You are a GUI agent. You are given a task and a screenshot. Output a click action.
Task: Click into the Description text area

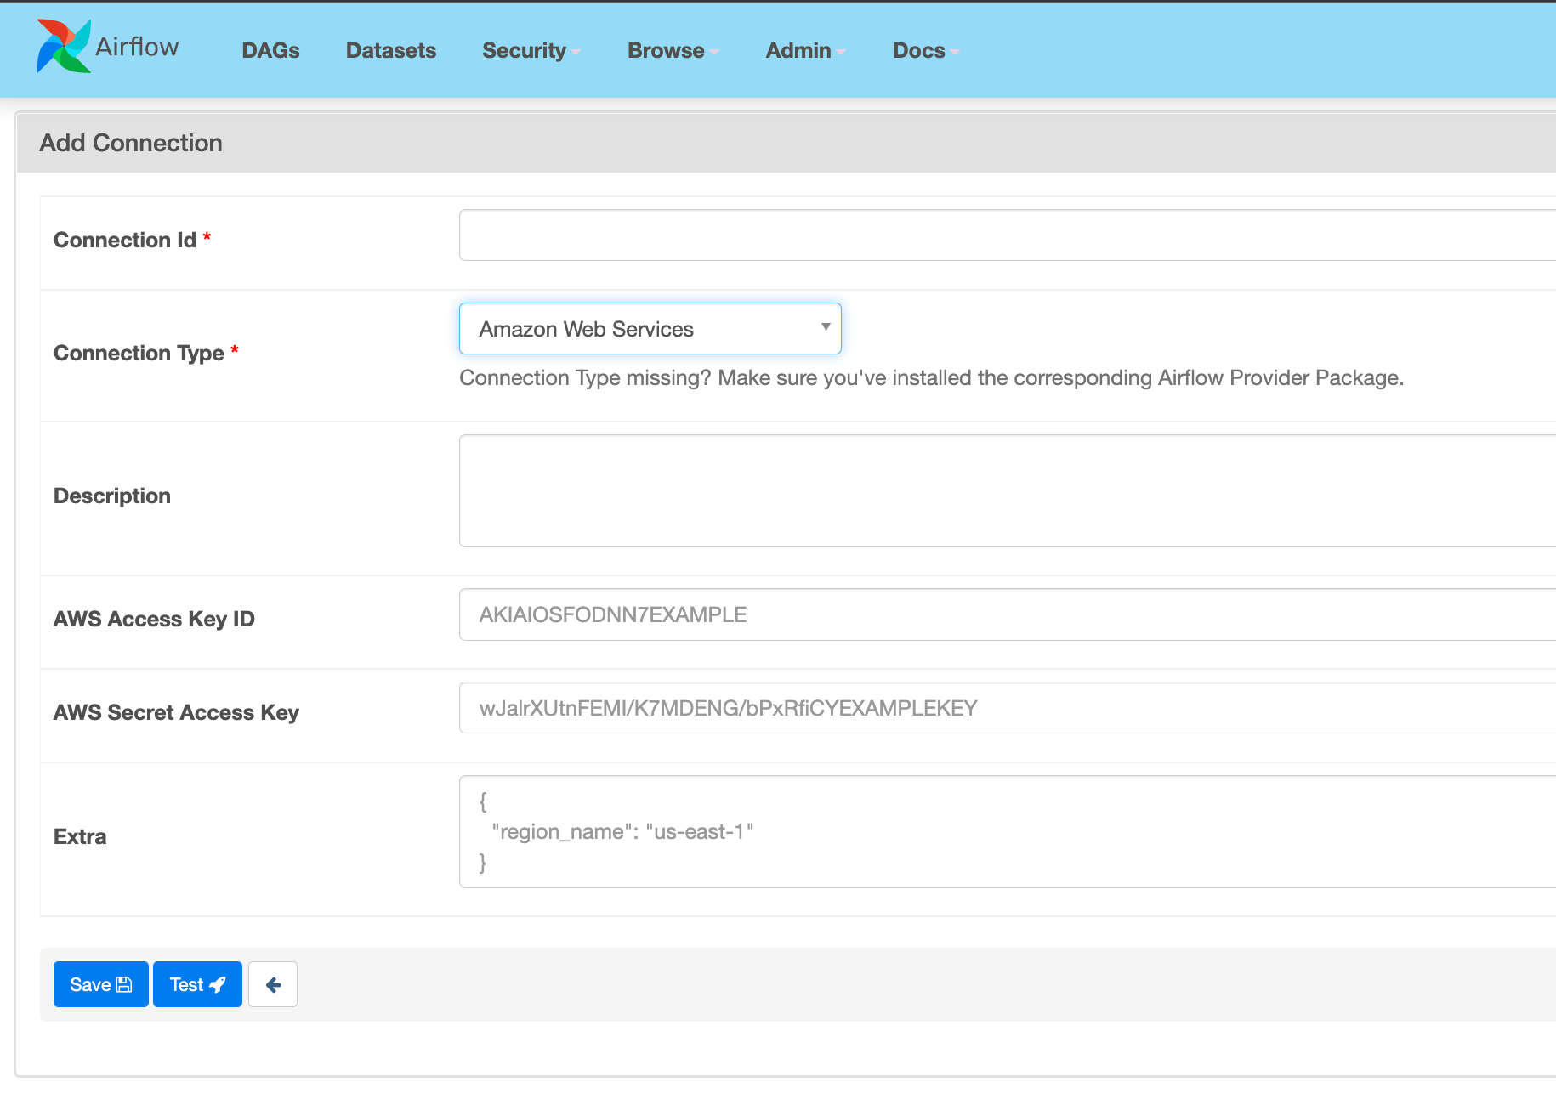[x=1008, y=490]
